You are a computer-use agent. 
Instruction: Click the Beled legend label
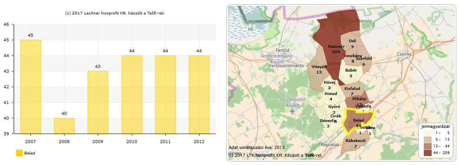pos(30,153)
